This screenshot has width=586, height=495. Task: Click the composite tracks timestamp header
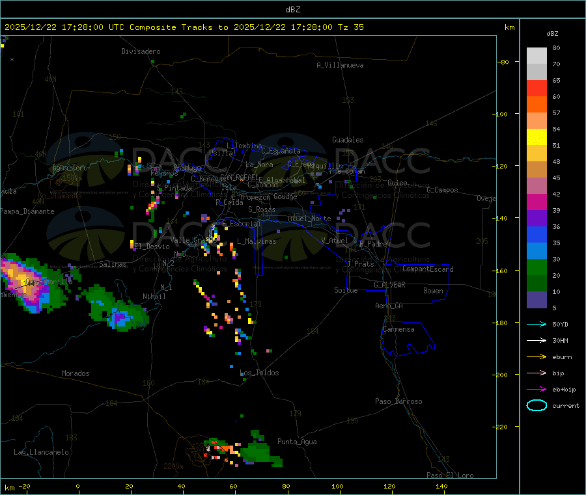[184, 27]
